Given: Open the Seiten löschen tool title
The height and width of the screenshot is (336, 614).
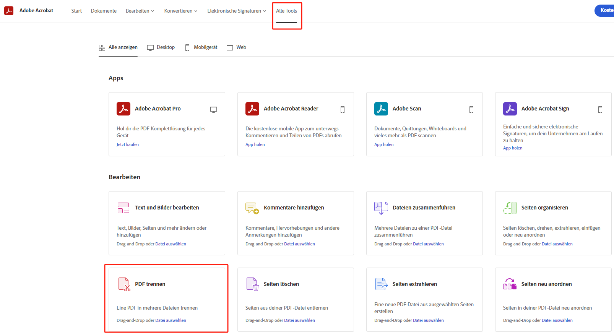Looking at the screenshot, I should pyautogui.click(x=281, y=284).
